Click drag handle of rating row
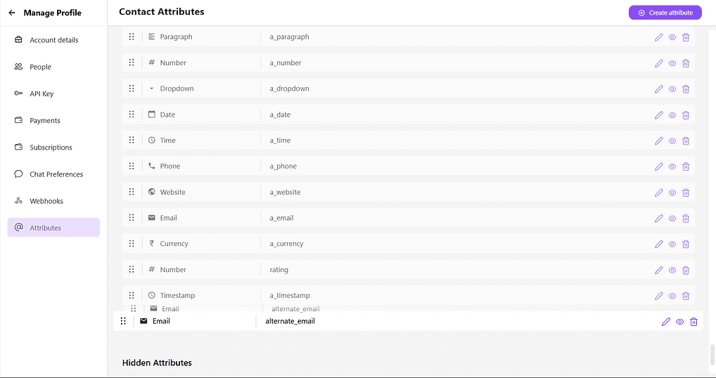The image size is (716, 378). [132, 270]
